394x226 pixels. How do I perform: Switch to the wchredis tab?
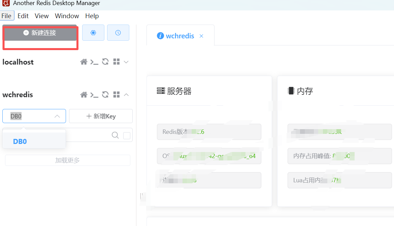pos(180,36)
